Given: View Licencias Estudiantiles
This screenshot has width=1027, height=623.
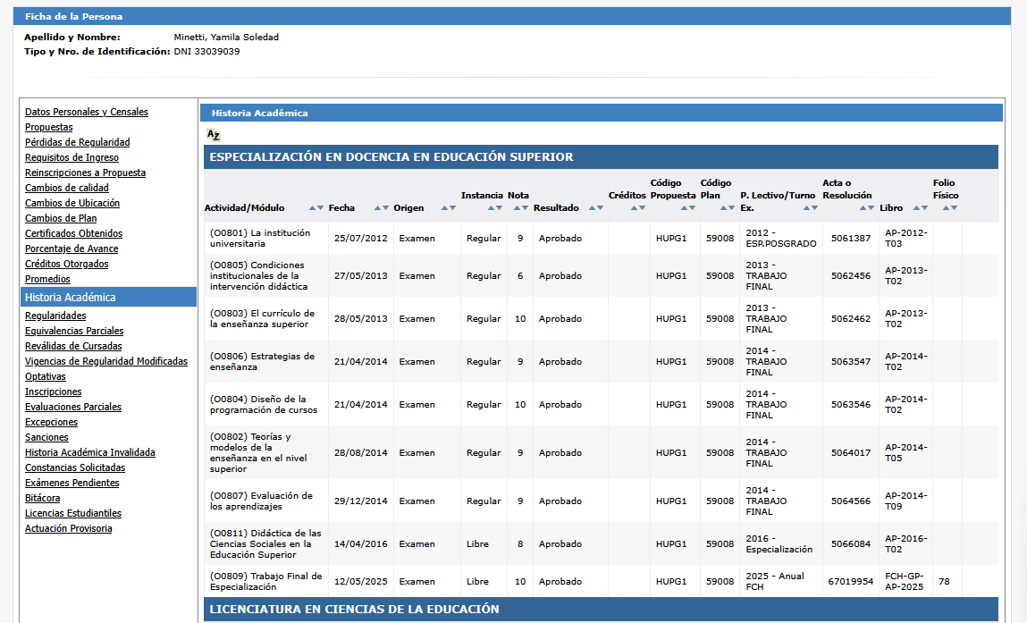Looking at the screenshot, I should tap(72, 513).
